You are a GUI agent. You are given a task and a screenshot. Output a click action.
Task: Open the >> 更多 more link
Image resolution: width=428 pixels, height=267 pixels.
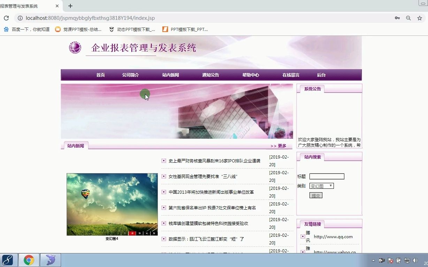point(278,146)
